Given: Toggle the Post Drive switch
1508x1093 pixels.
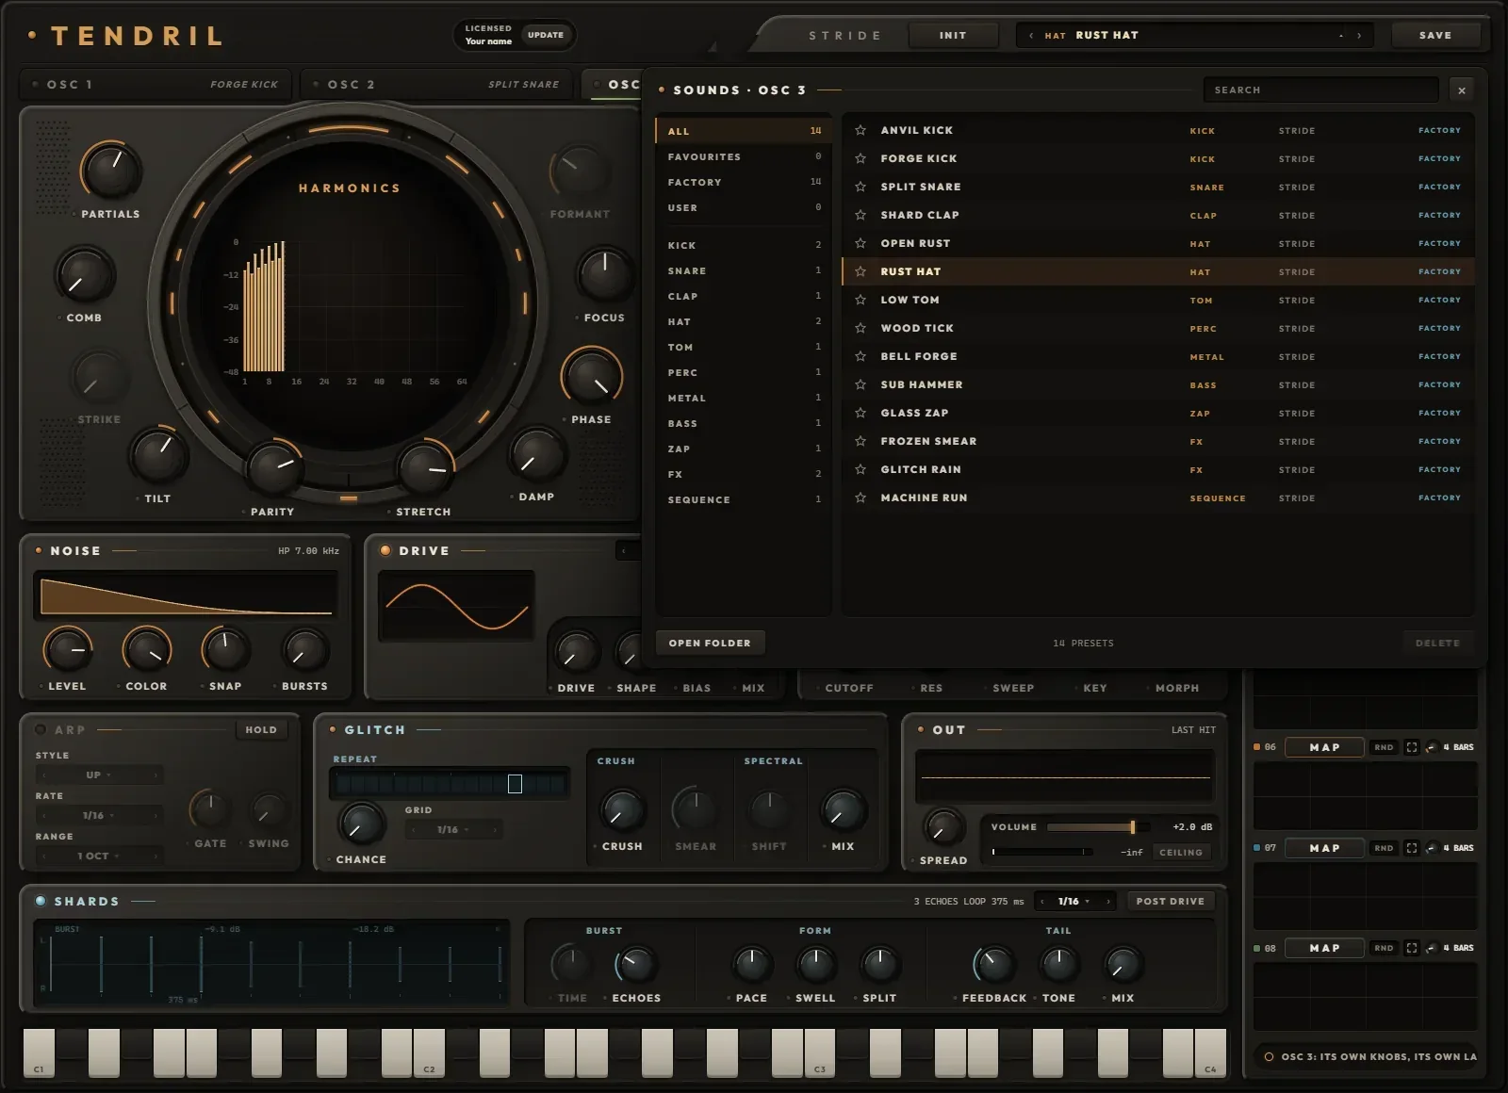Looking at the screenshot, I should 1170,901.
